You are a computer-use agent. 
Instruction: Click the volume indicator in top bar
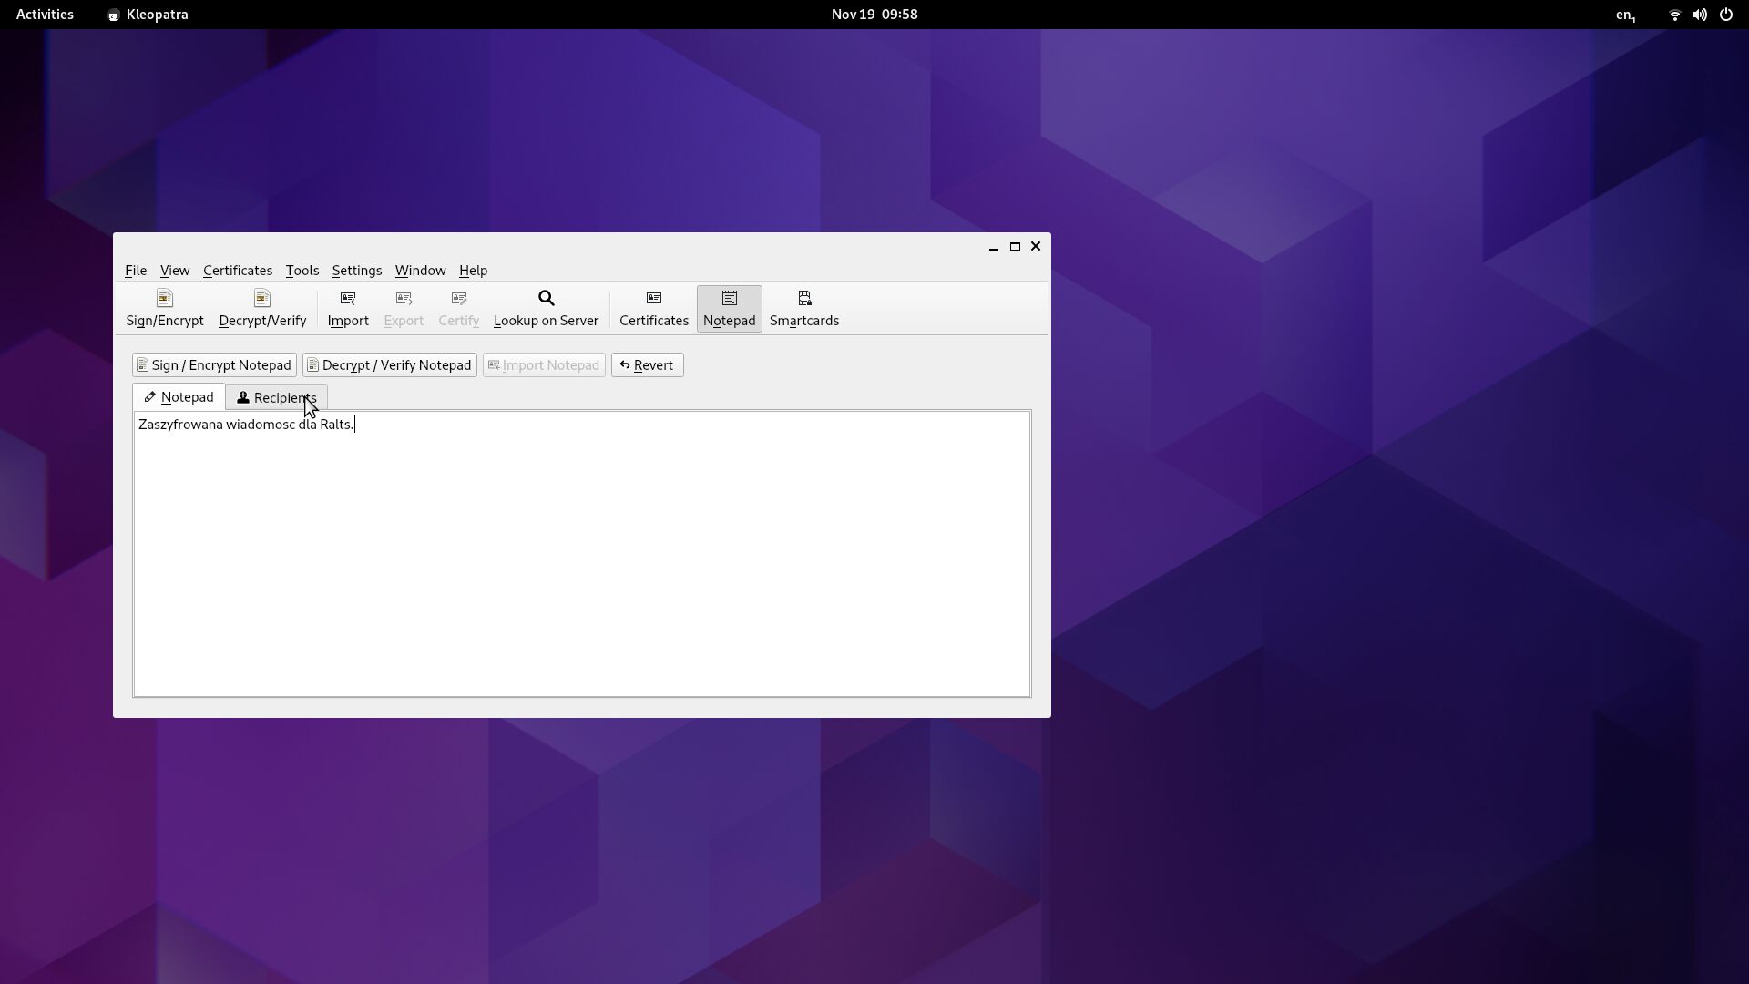tap(1699, 15)
